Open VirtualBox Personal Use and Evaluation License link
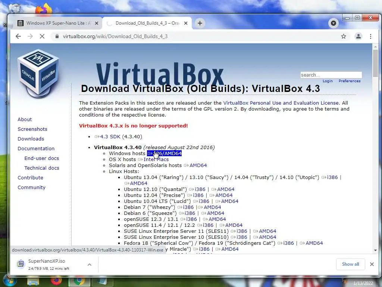This screenshot has width=382, height=287. pyautogui.click(x=281, y=103)
